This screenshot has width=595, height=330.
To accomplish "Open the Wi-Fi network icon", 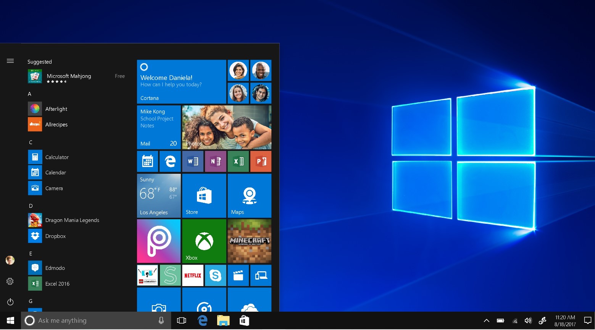I will tap(515, 321).
